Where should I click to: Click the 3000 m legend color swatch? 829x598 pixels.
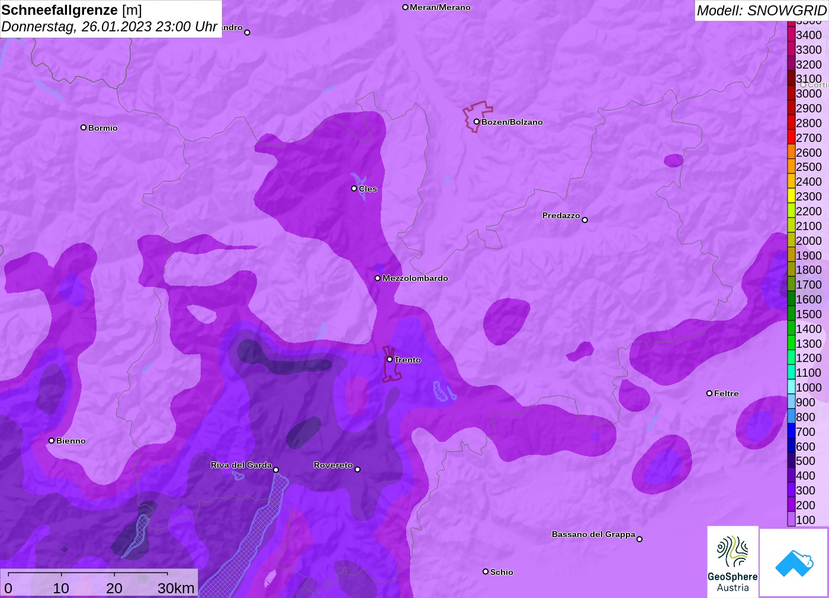tap(791, 93)
